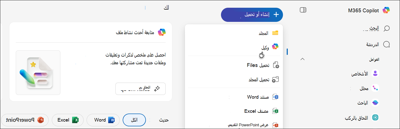
Task: Click the sparkle icon in catch-up button
Action: tap(157, 89)
